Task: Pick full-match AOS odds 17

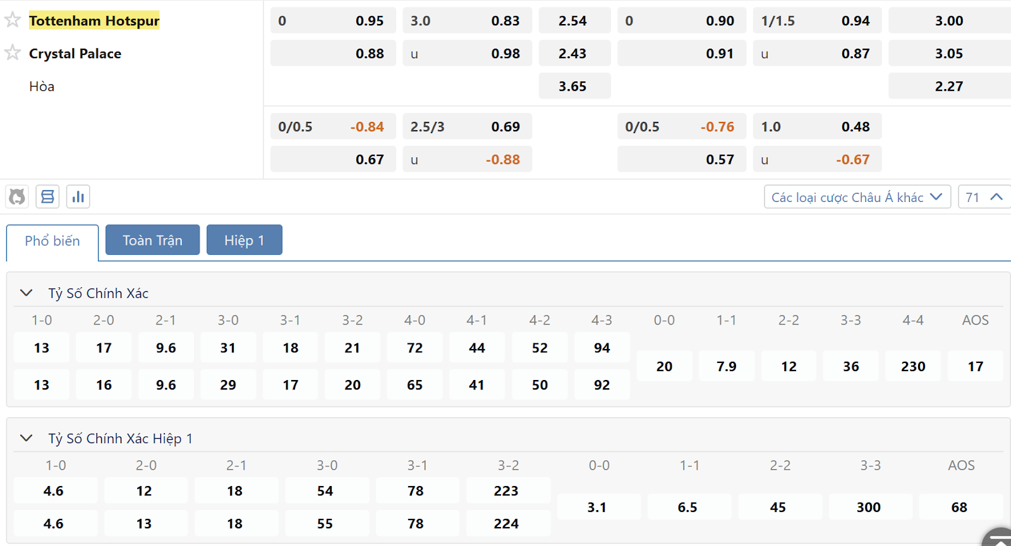Action: [x=976, y=366]
